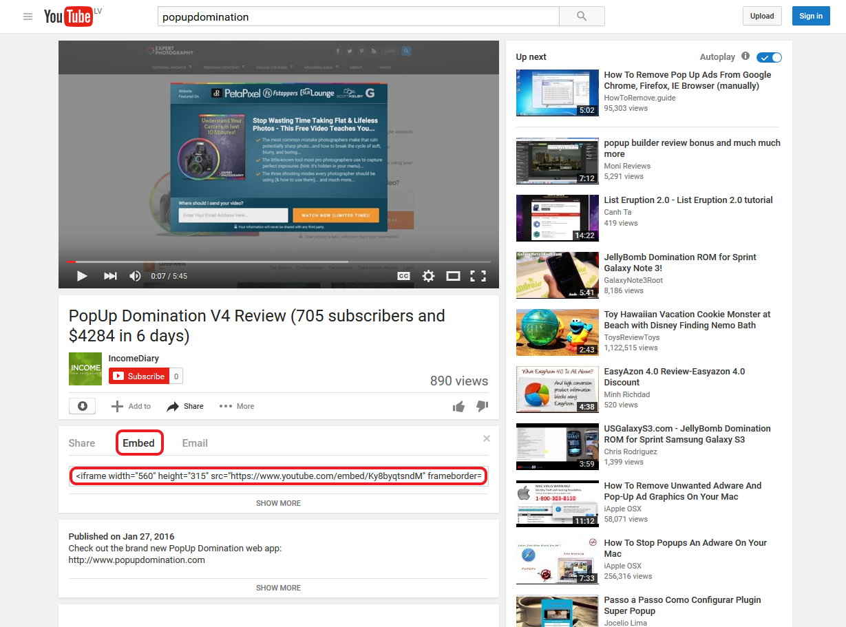This screenshot has height=627, width=846.
Task: Open the Share action under video
Action: pos(185,406)
